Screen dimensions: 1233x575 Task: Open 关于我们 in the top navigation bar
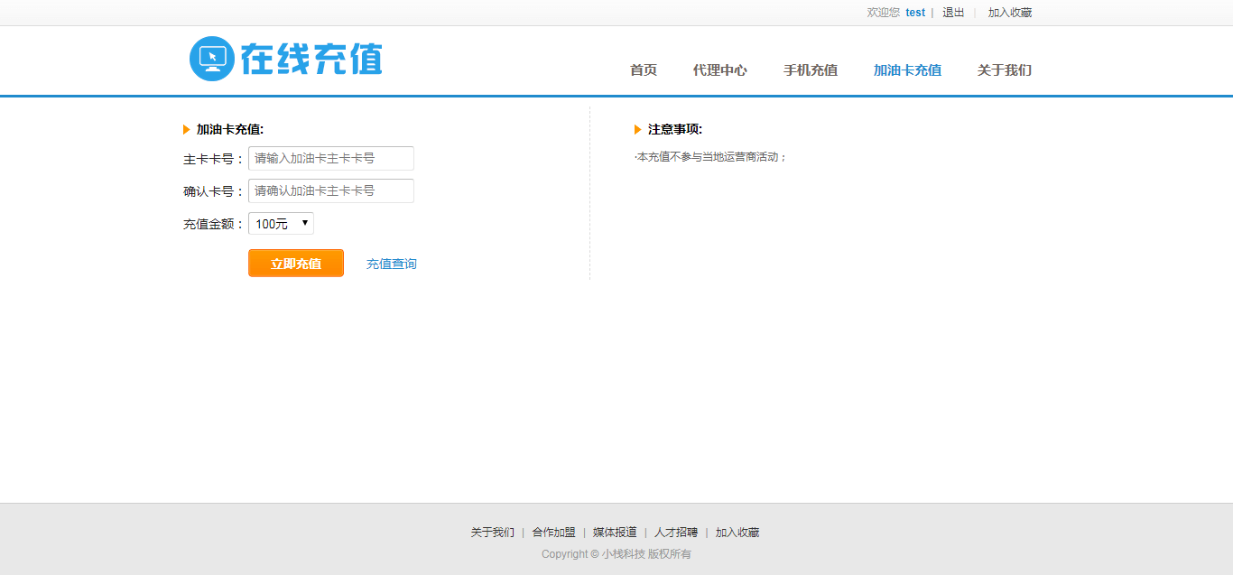(x=1004, y=70)
